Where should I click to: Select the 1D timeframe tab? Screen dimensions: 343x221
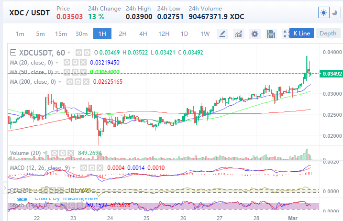184,33
